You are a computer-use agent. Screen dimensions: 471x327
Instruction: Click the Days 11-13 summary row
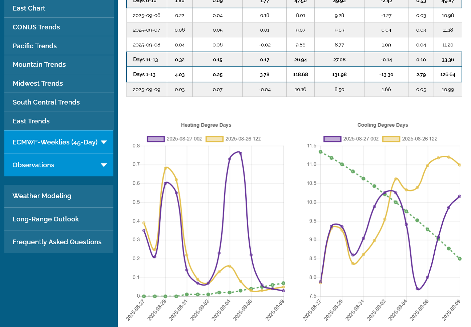coord(145,60)
